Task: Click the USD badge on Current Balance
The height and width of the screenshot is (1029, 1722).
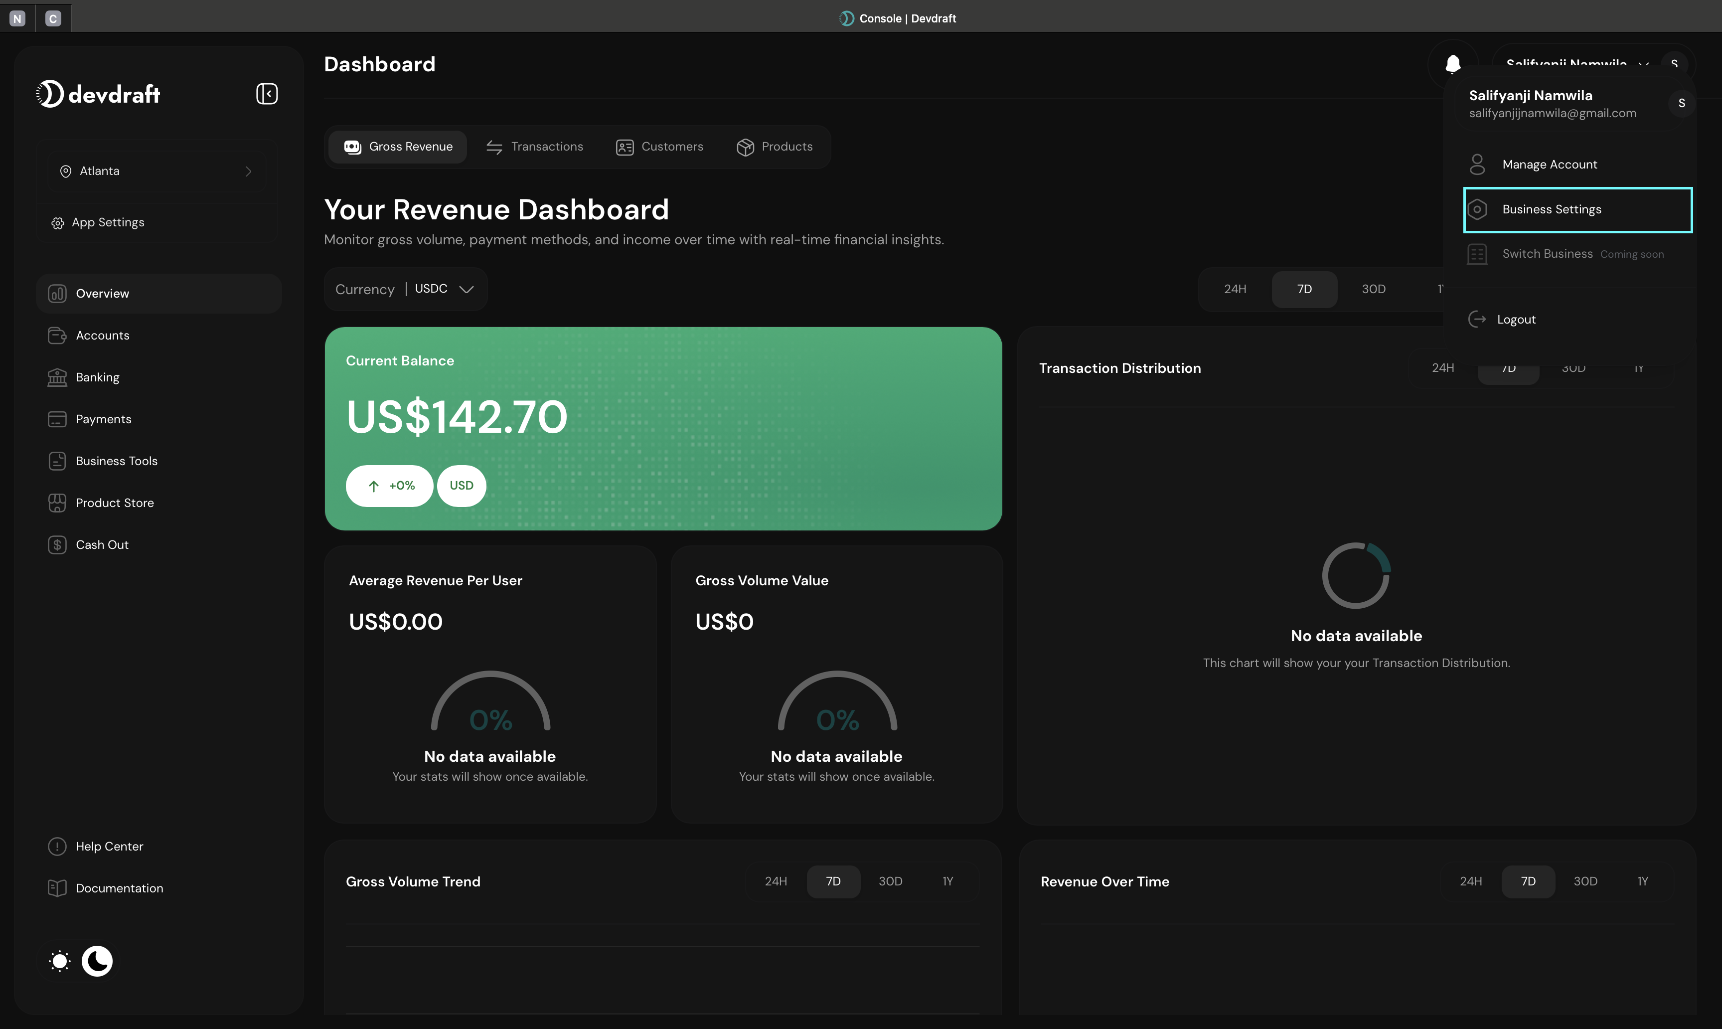Action: coord(461,486)
